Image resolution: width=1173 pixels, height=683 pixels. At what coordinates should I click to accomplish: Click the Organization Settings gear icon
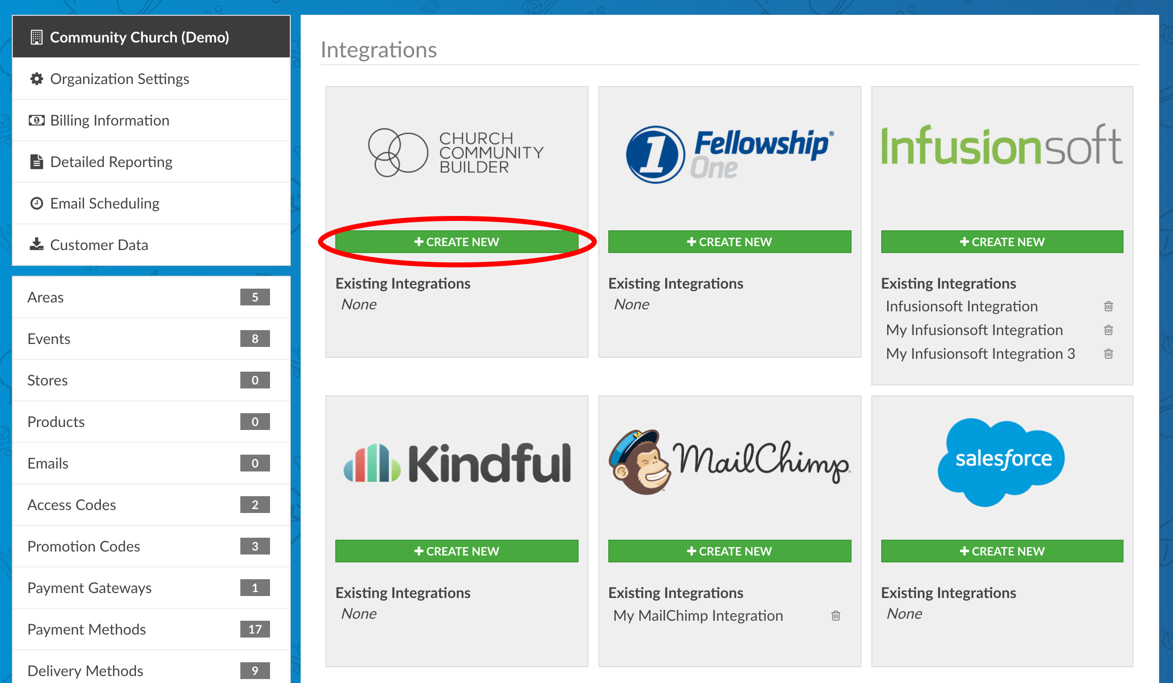37,79
